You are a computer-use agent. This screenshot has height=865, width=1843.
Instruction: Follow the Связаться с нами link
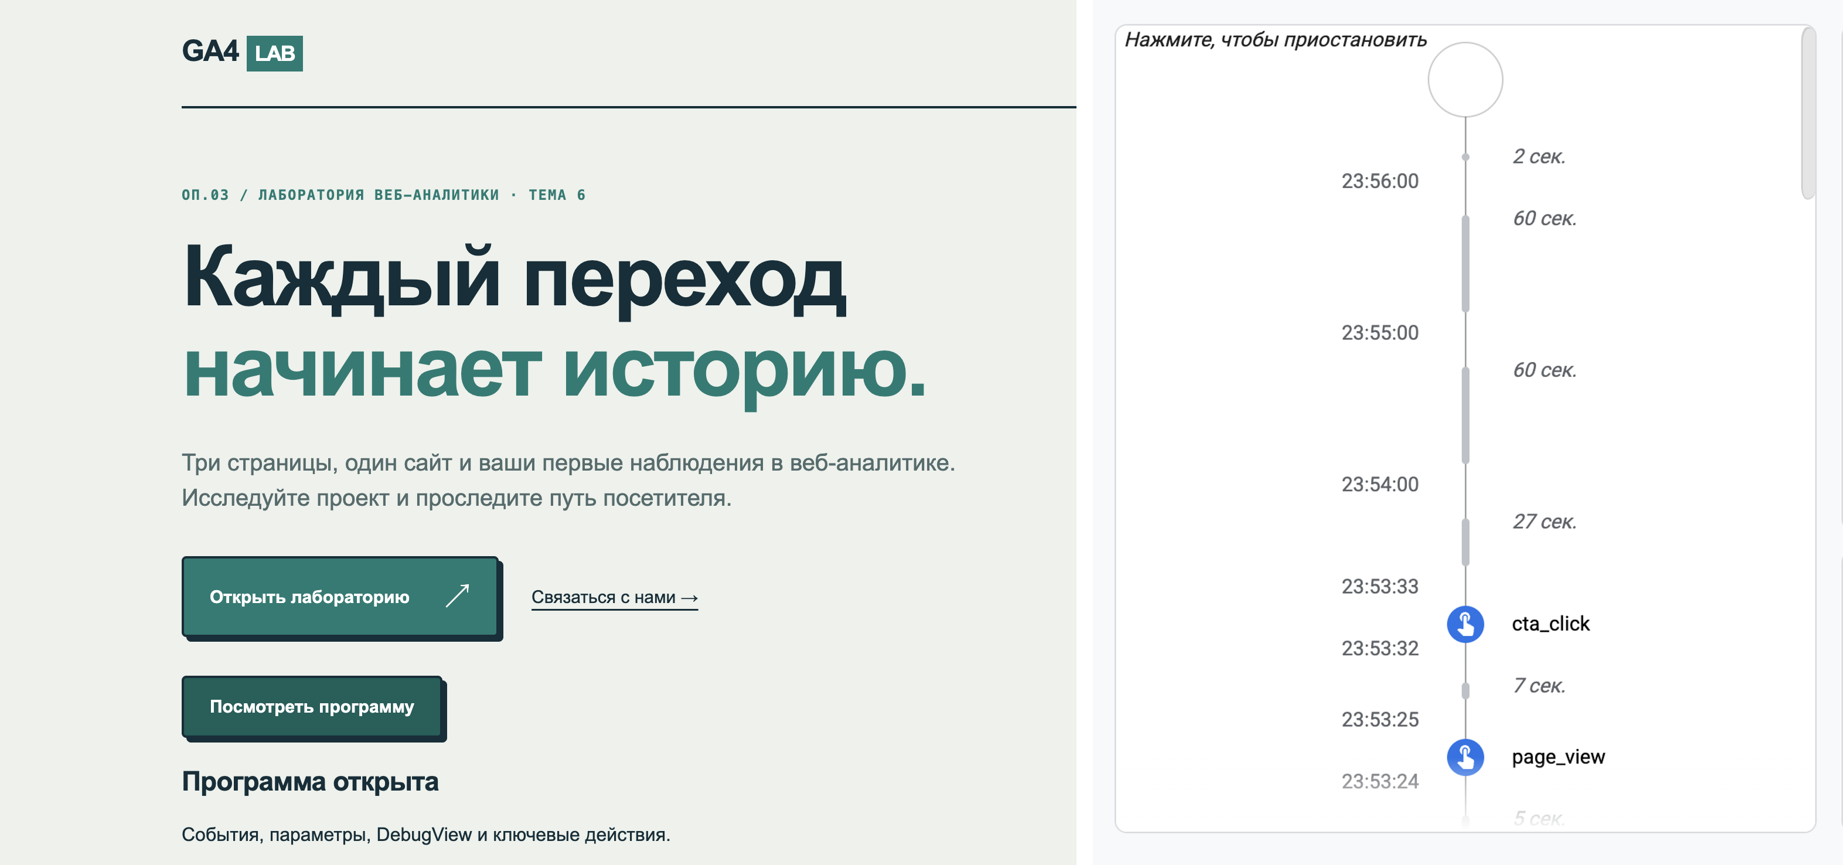[614, 597]
